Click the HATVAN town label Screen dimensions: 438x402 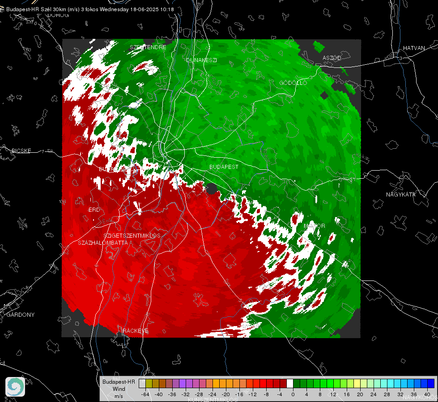coord(414,48)
